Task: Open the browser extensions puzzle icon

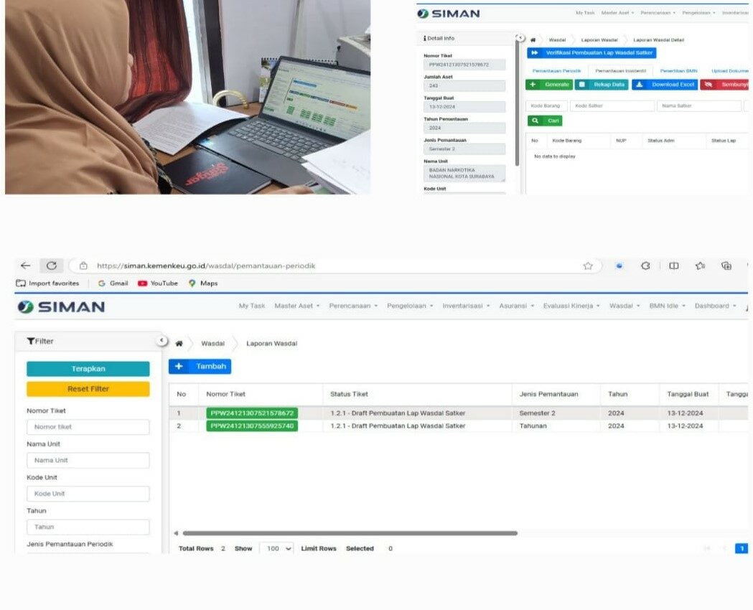Action: point(645,266)
